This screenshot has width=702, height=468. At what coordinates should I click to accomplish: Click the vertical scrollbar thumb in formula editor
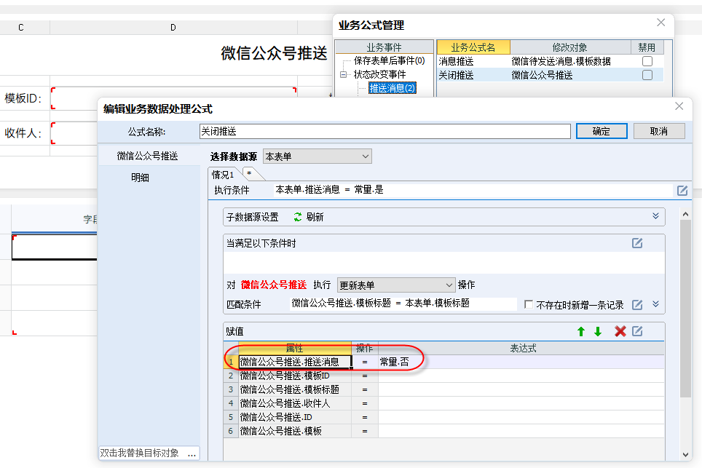(685, 309)
